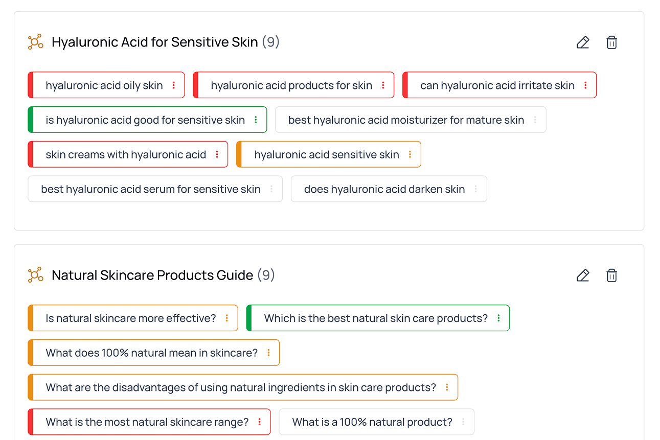Select 'Is natural skincare more effective?' question

pyautogui.click(x=130, y=318)
